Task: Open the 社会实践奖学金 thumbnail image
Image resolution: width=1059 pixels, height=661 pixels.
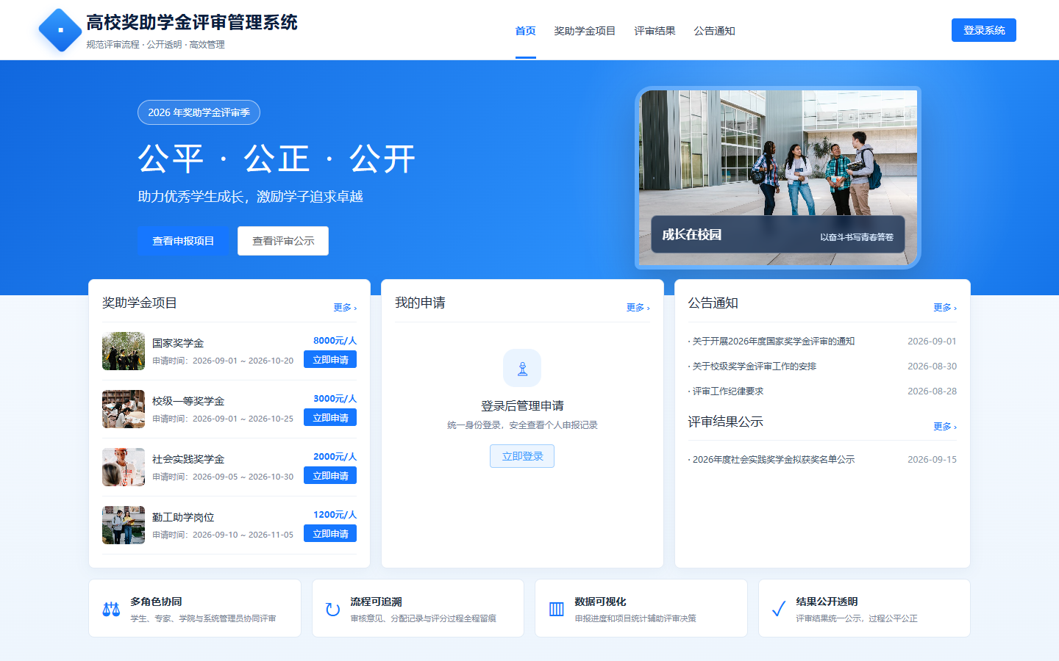Action: tap(124, 467)
